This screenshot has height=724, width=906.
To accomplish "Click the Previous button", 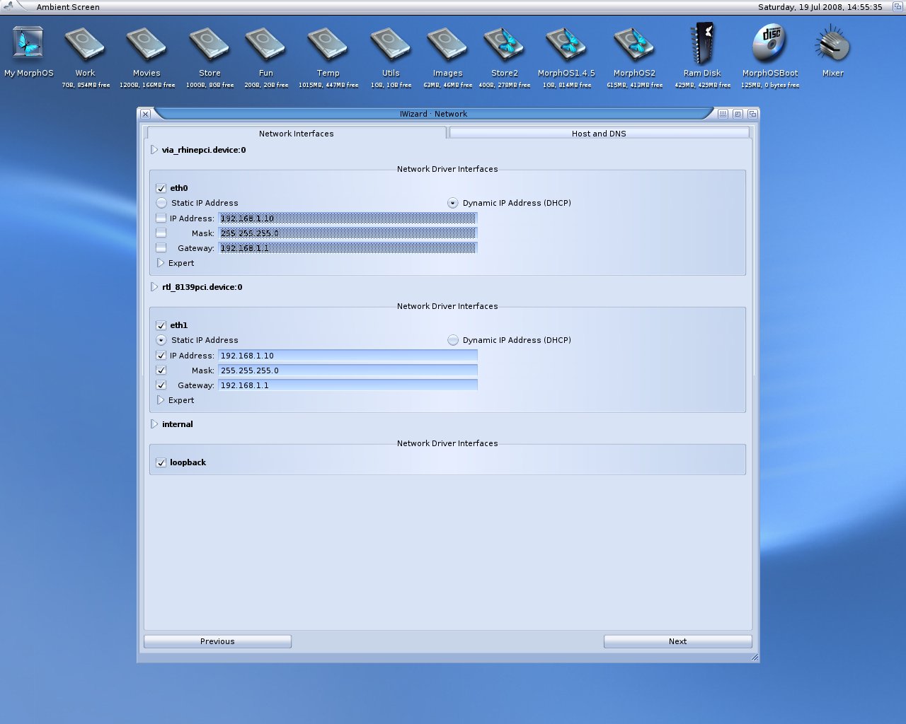I will click(217, 641).
